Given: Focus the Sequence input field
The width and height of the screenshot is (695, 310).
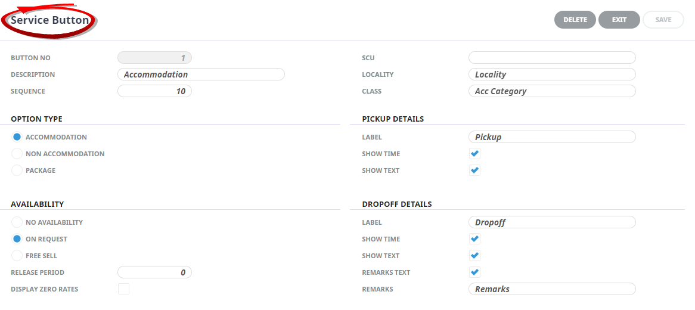Looking at the screenshot, I should click(154, 91).
